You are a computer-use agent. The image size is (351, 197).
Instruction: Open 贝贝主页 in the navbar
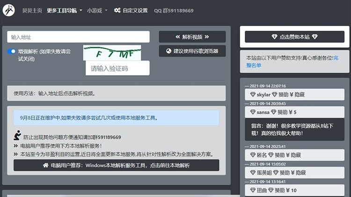[x=32, y=10]
